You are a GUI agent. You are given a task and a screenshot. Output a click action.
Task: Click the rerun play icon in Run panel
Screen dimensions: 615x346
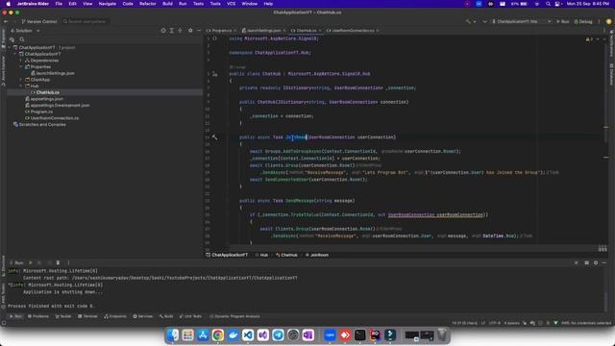[31, 262]
